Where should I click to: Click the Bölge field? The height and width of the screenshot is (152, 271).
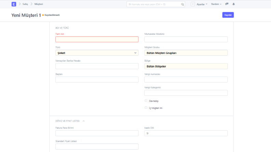(x=186, y=66)
